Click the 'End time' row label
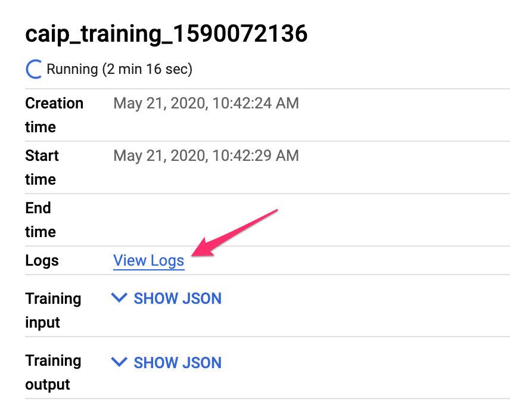Image resolution: width=510 pixels, height=417 pixels. (x=40, y=220)
